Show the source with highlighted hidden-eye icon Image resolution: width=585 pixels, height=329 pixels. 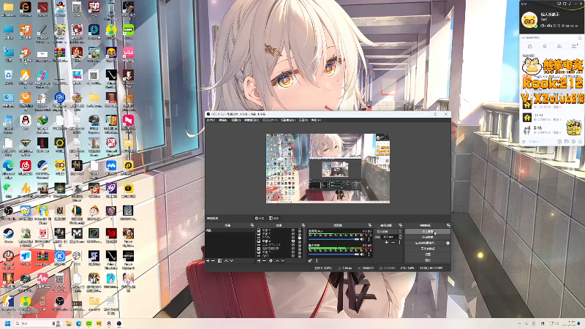[x=293, y=241]
